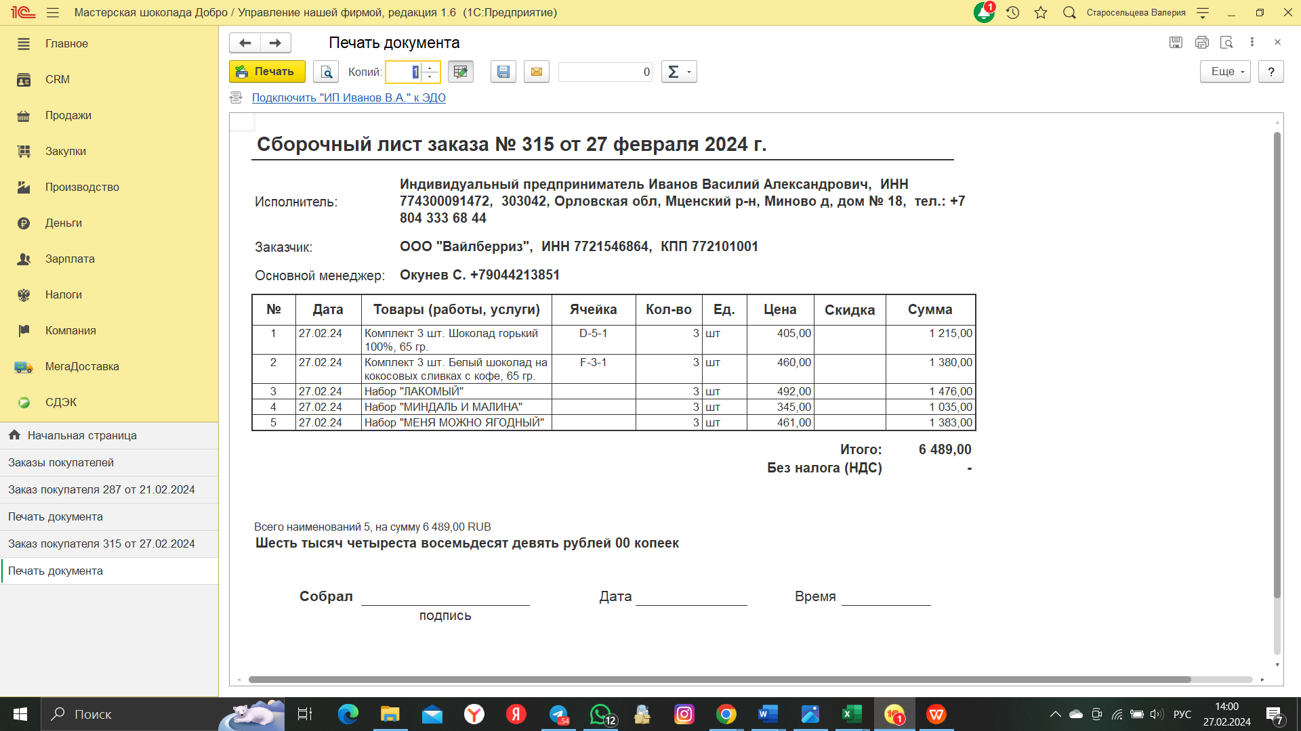Click the sum value input field
The width and height of the screenshot is (1301, 731).
pyautogui.click(x=604, y=72)
